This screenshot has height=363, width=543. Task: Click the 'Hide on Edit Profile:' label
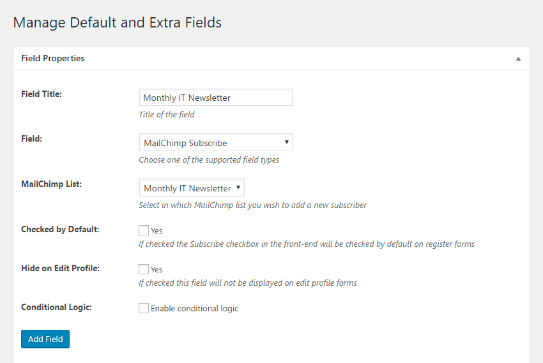[60, 269]
